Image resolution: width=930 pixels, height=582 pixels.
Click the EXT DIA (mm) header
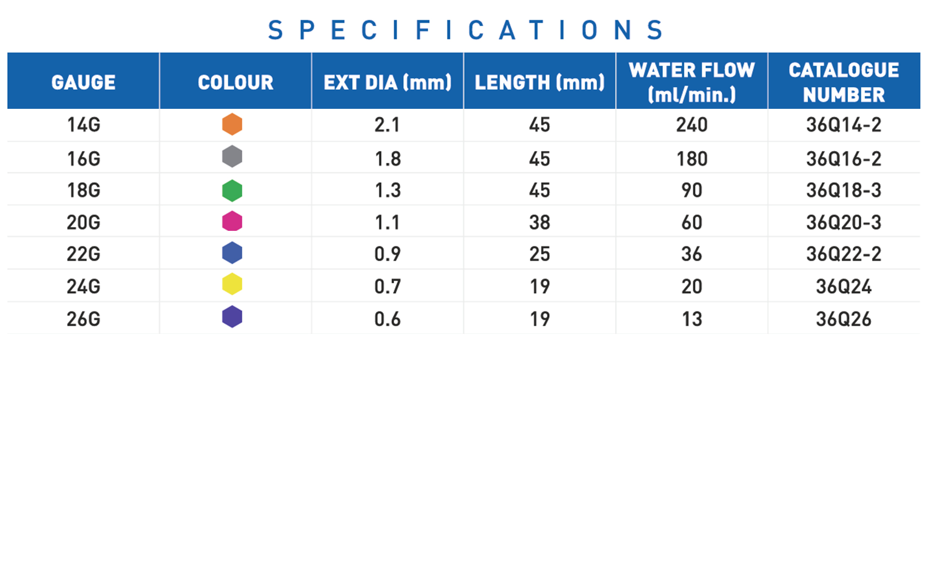coord(387,82)
